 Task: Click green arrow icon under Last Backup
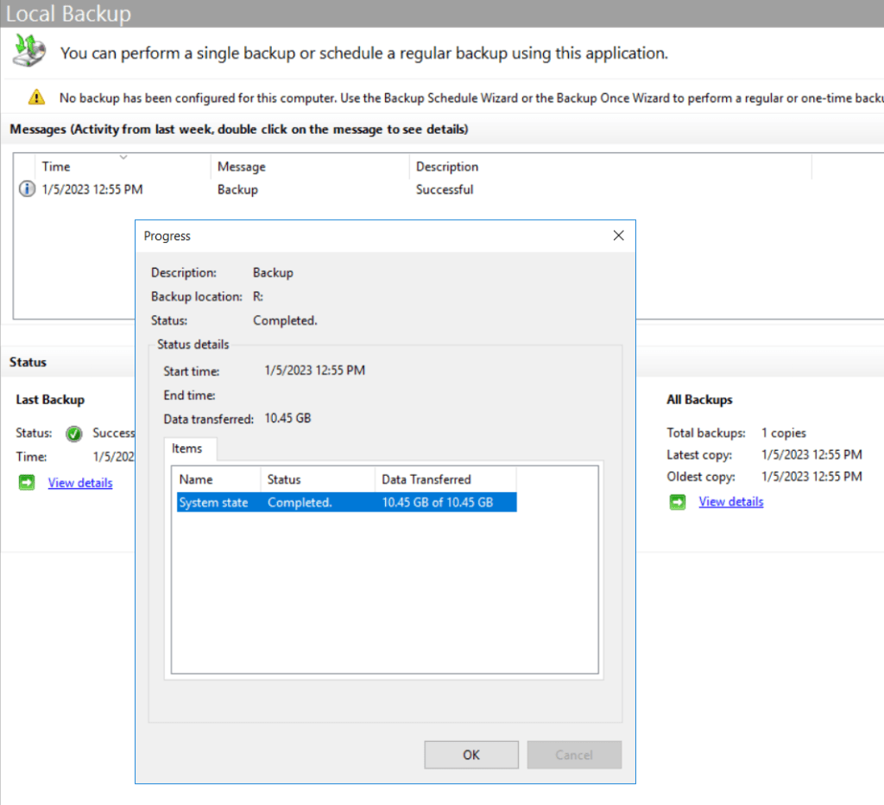(27, 483)
